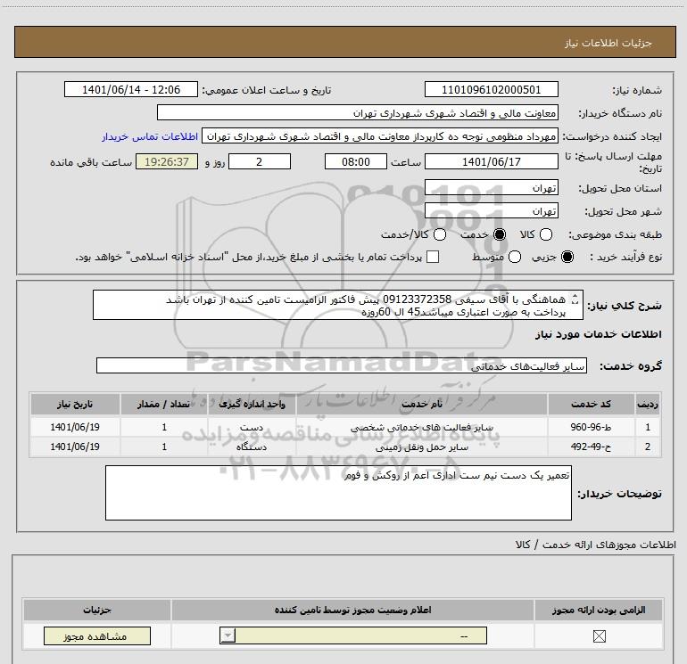Select the جزیی purchase type radio

(x=567, y=257)
